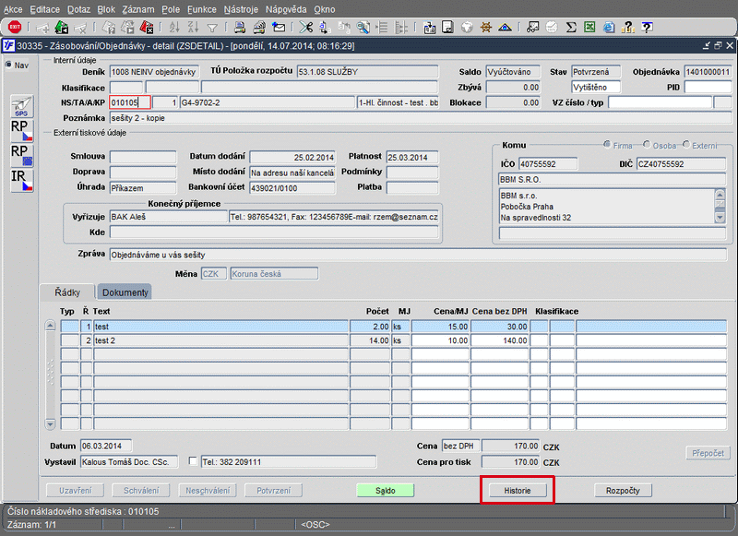Screen dimensions: 738x536
Task: Click the funnel filter toolbar icon
Action: click(213, 27)
